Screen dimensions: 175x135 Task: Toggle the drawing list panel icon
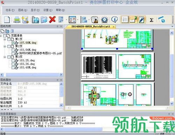tap(125, 20)
